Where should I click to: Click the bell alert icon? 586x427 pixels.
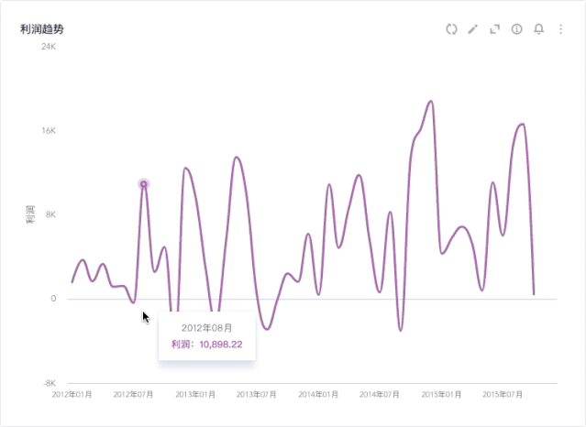point(539,29)
